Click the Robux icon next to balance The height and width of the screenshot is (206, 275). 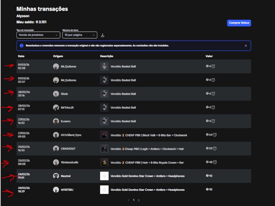point(37,22)
